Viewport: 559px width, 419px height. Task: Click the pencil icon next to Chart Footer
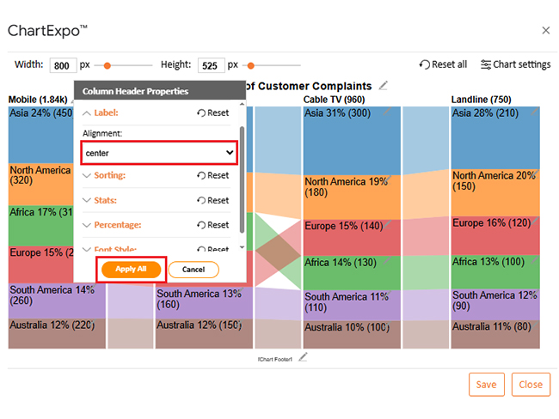pyautogui.click(x=303, y=357)
